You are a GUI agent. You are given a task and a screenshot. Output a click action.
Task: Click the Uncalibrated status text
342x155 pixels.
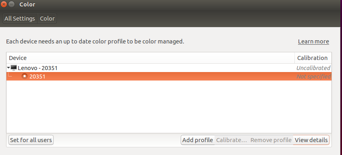(x=313, y=68)
